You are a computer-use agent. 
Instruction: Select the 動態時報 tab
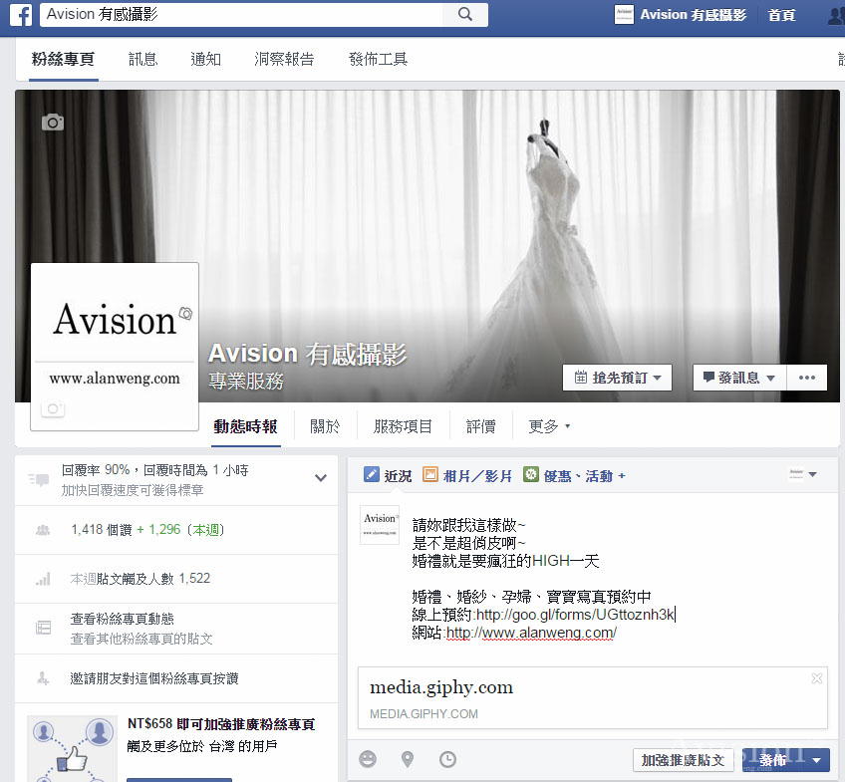click(245, 426)
